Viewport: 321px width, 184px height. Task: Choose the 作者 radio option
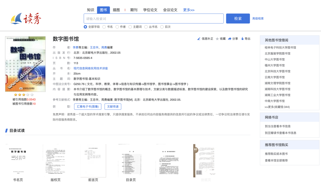coord(117,27)
